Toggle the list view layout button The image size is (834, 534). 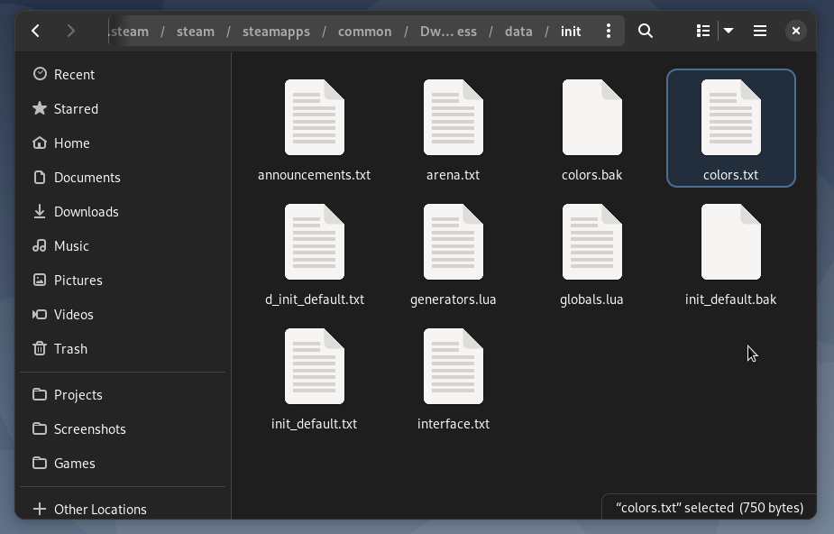pos(703,31)
